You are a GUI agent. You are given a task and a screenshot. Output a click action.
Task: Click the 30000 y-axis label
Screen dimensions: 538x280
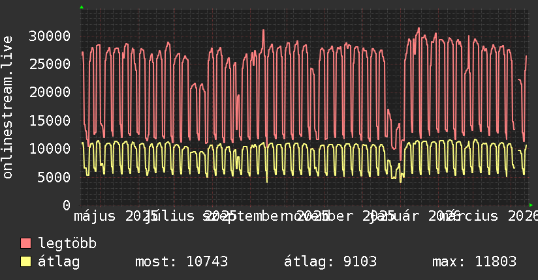(x=50, y=36)
